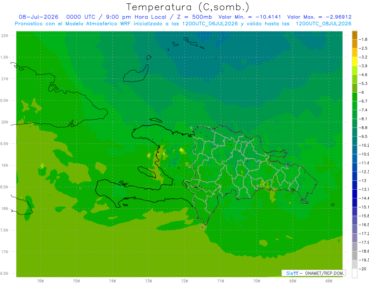
Task: Click the "22N" latitude label
Action: 5,36
